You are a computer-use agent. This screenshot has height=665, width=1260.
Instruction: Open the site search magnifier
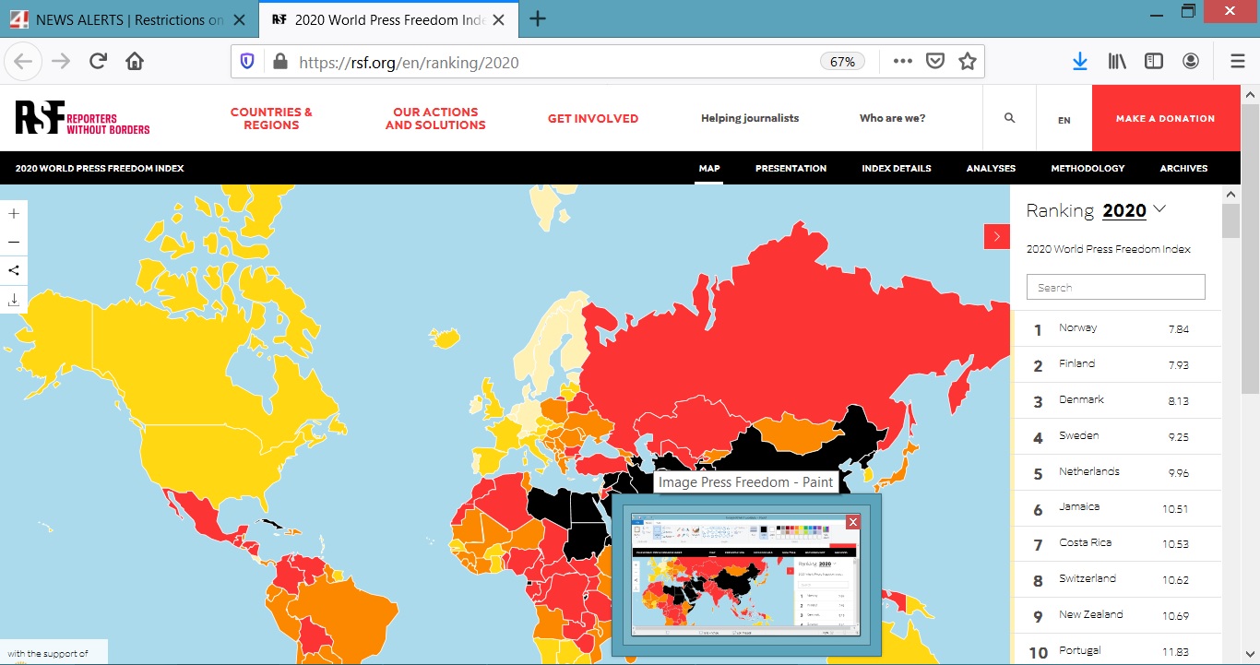[1009, 118]
